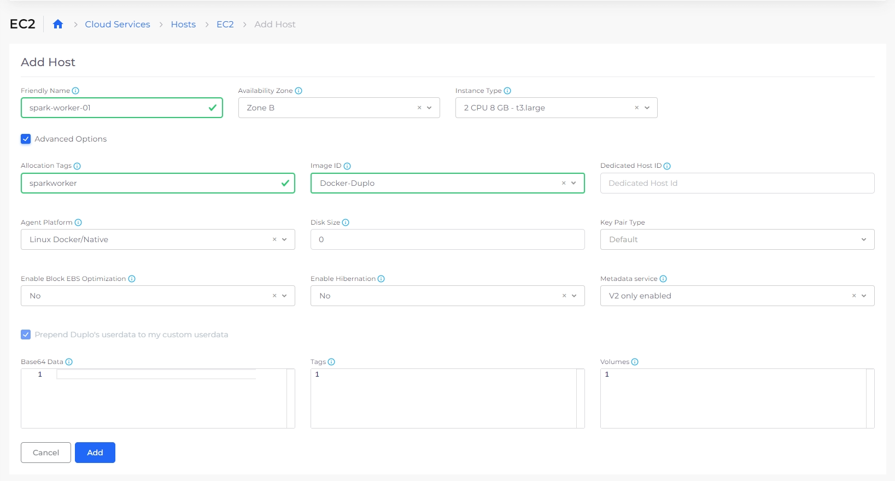The image size is (895, 481).
Task: Uncheck the Advanced Options checkbox
Action: 26,139
